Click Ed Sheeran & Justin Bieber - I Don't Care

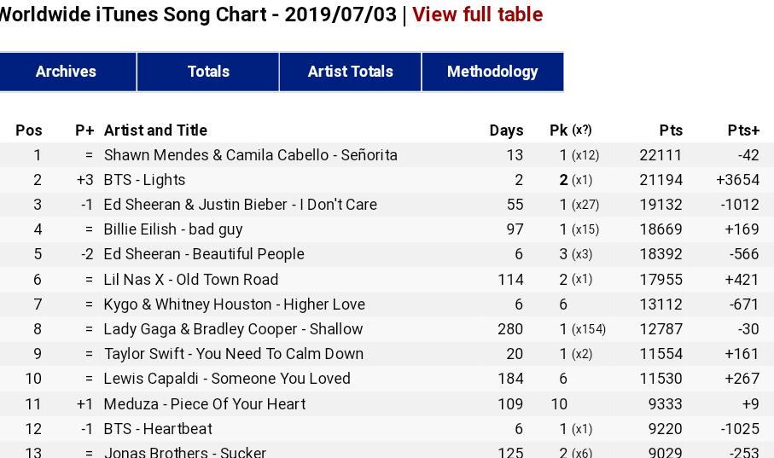click(241, 205)
